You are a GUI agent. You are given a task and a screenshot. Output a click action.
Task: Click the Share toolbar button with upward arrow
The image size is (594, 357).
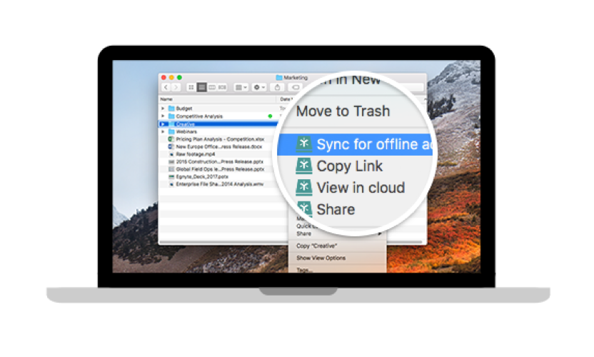point(277,88)
